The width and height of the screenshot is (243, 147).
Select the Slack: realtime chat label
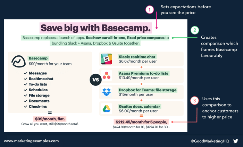click(x=137, y=57)
